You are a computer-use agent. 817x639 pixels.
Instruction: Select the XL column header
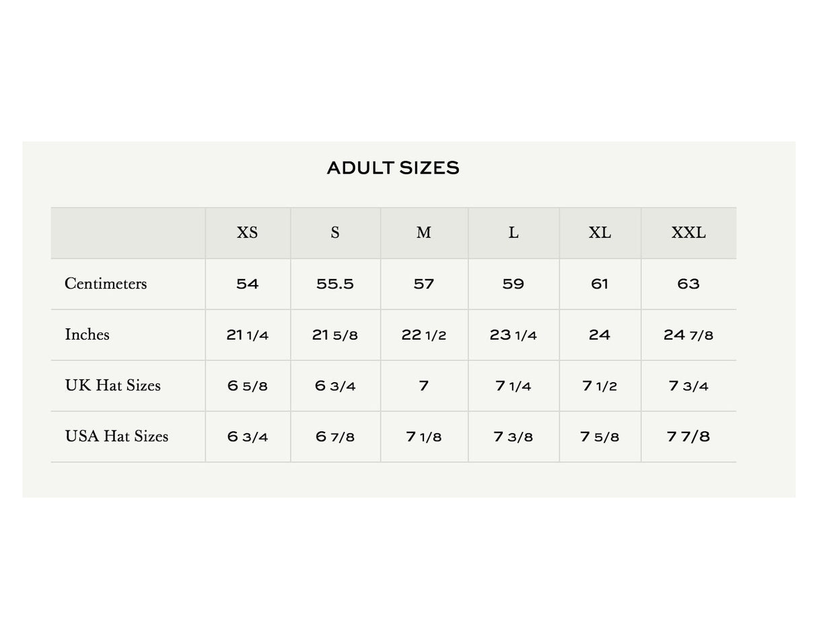click(x=600, y=233)
